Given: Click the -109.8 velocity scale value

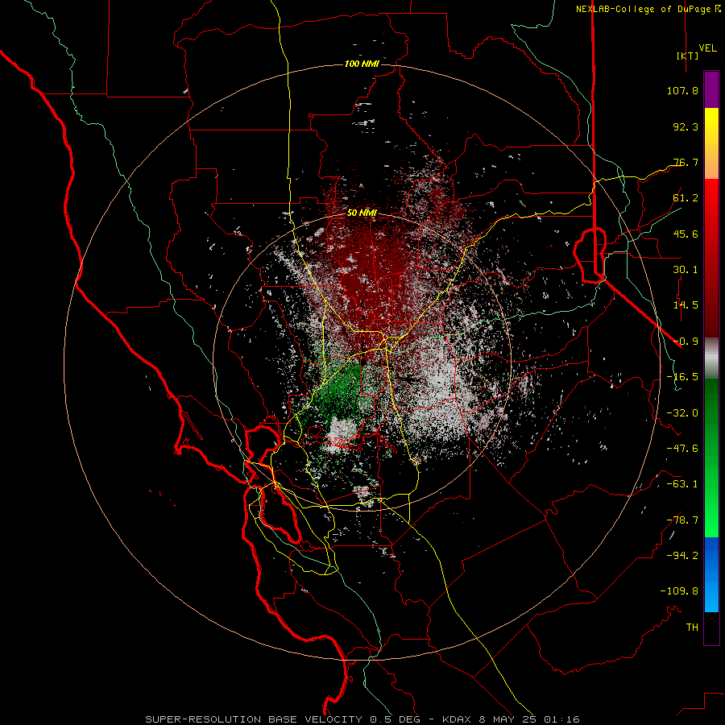Looking at the screenshot, I should tap(679, 591).
